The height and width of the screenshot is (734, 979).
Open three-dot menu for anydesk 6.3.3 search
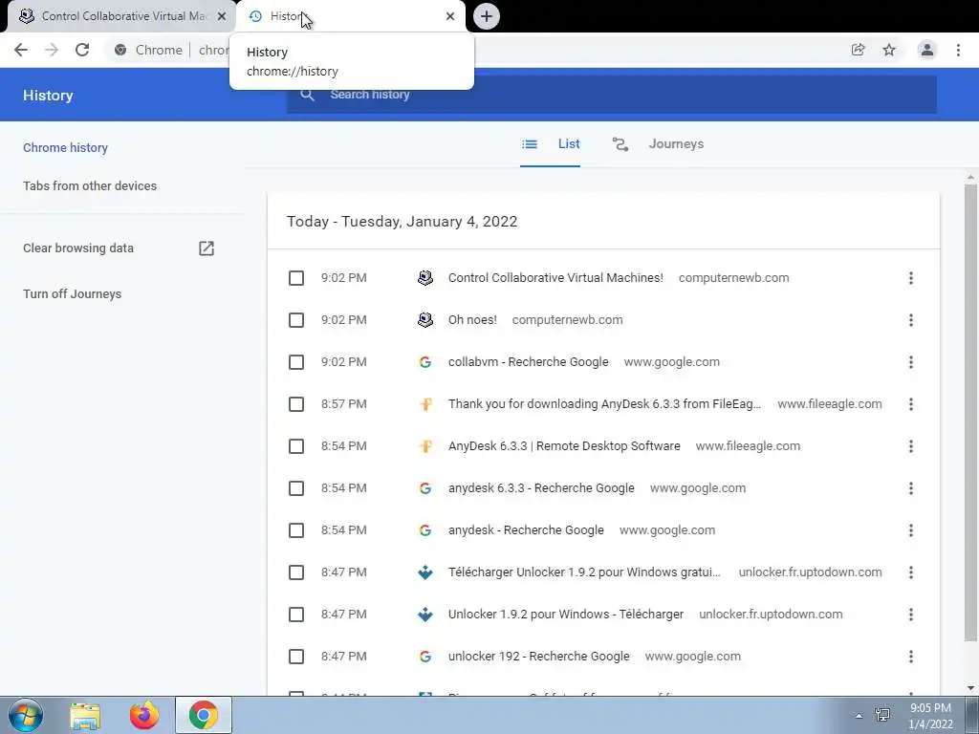click(911, 488)
